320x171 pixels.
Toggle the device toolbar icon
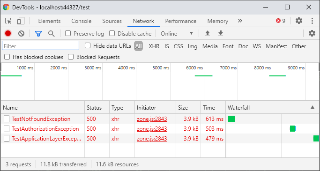(21, 21)
